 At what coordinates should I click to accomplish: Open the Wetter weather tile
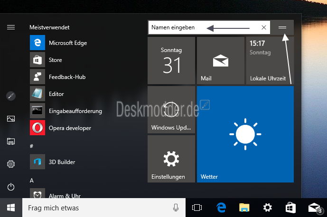tap(245, 134)
